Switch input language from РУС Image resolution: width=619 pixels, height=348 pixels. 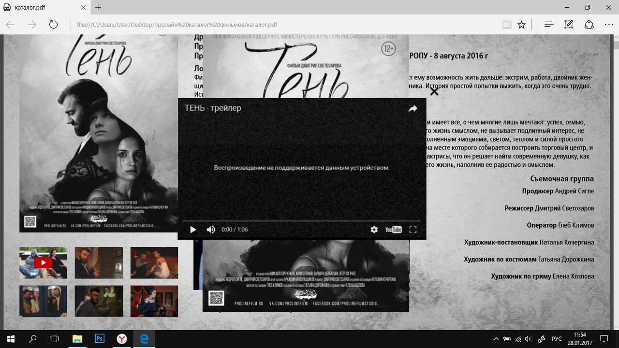(557, 339)
